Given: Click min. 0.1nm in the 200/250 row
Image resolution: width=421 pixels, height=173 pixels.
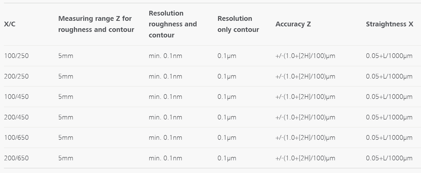Looking at the screenshot, I should coord(165,76).
